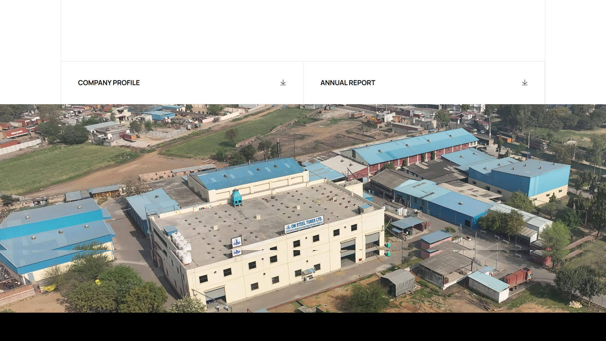Click the red truck parked at lower right
The width and height of the screenshot is (606, 341).
[518, 278]
